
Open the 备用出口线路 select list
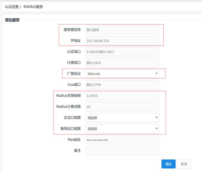[x=122, y=129]
